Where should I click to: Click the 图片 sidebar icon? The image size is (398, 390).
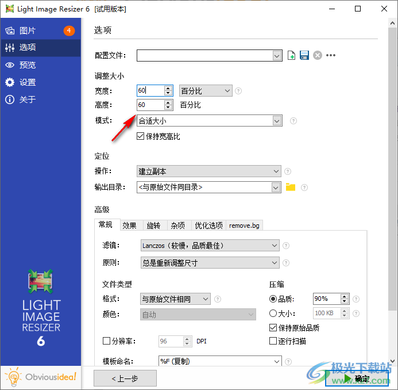tap(10, 30)
